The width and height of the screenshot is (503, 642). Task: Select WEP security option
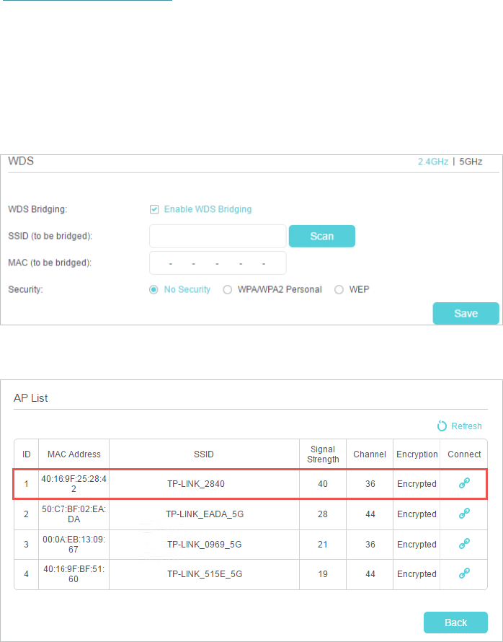339,289
